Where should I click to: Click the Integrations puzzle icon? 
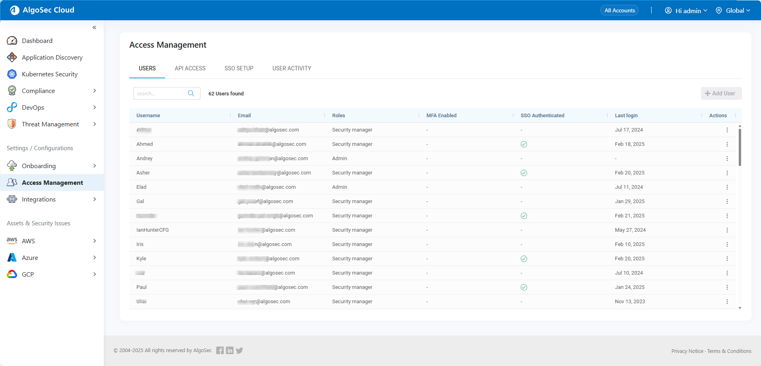click(12, 199)
